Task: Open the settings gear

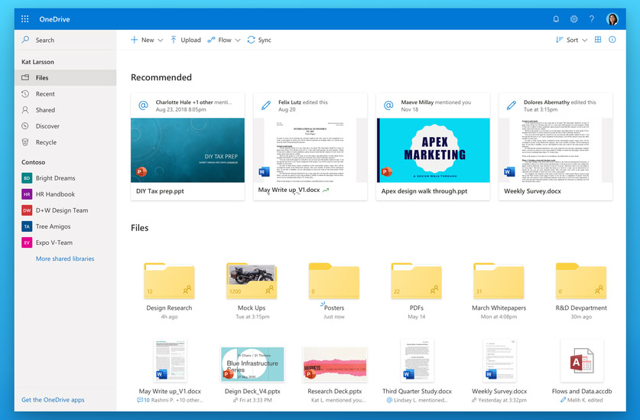Action: pos(574,19)
